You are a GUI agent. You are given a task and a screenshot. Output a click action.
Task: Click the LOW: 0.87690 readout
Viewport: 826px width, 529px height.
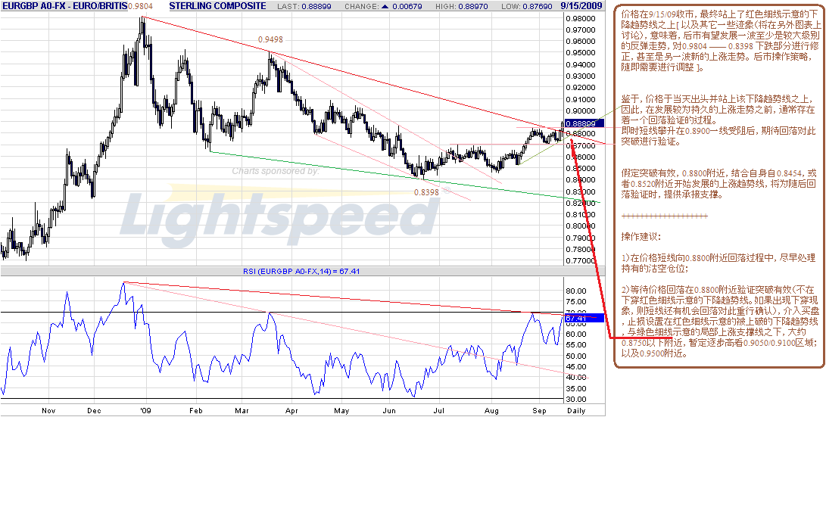527,7
